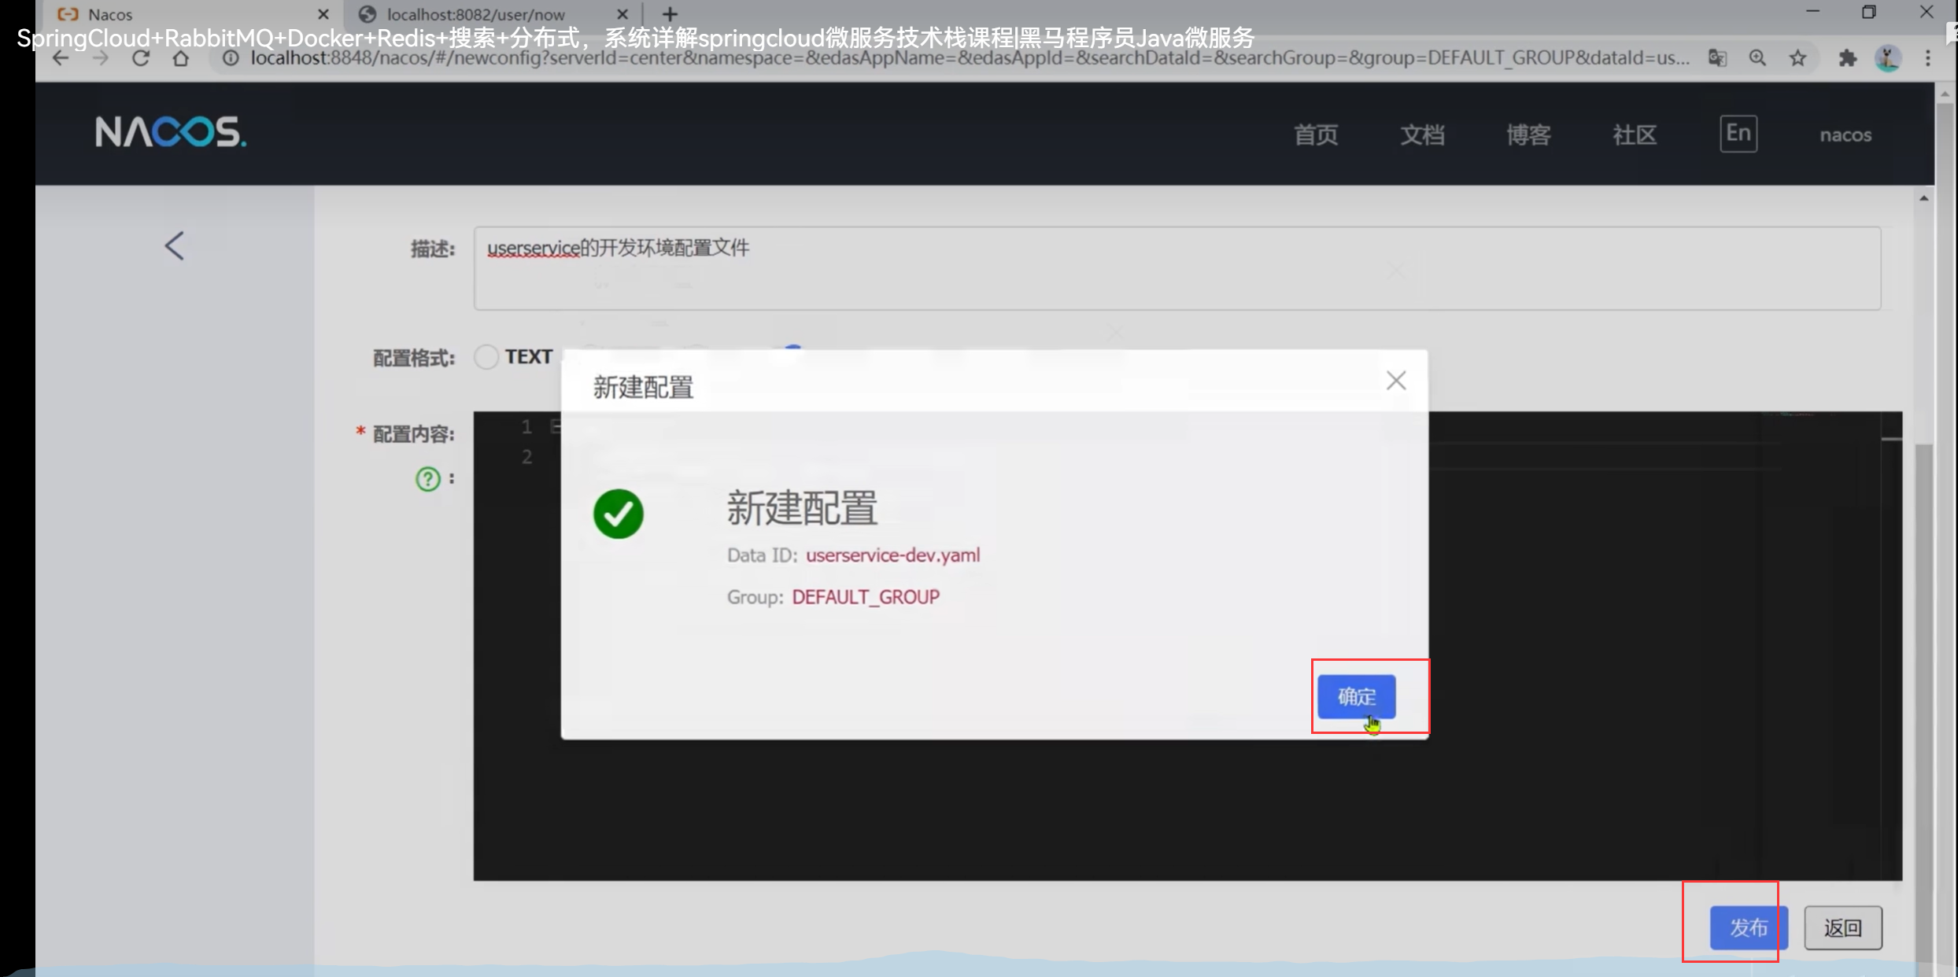
Task: Select the TEXT format radio button
Action: pos(486,357)
